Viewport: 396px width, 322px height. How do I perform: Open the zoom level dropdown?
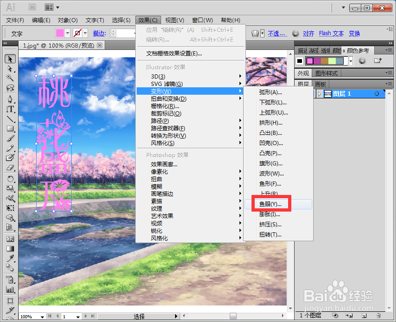pyautogui.click(x=42, y=317)
